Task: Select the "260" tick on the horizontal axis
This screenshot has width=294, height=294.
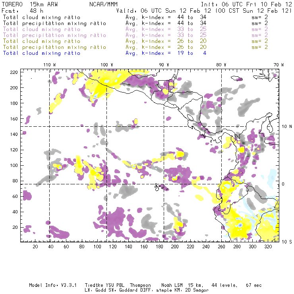Action: tap(221, 247)
